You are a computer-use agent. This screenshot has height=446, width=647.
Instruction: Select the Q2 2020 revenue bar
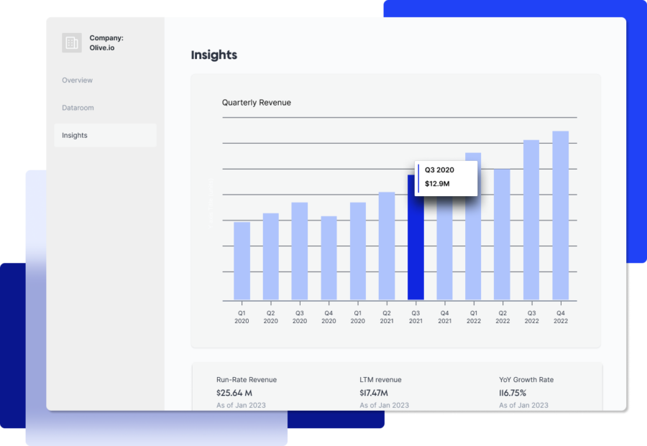[271, 256]
